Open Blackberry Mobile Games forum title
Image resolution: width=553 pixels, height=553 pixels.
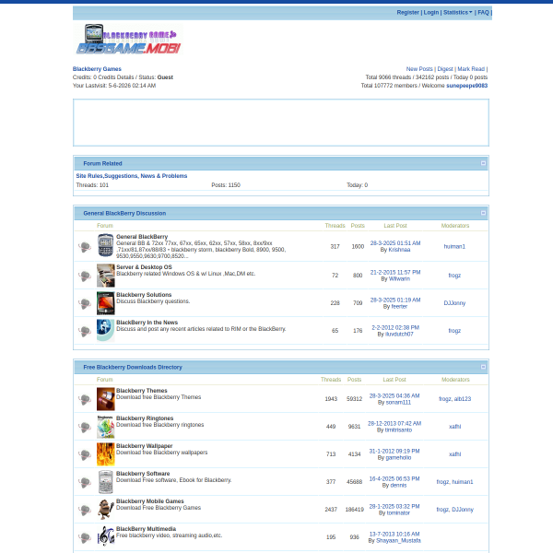(x=150, y=500)
